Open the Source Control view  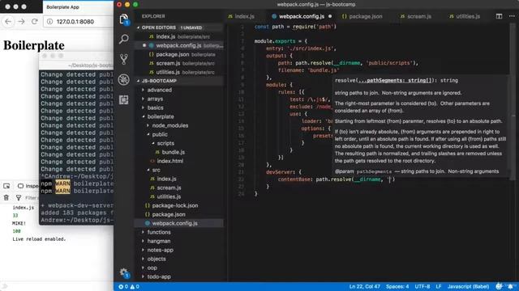point(124,59)
